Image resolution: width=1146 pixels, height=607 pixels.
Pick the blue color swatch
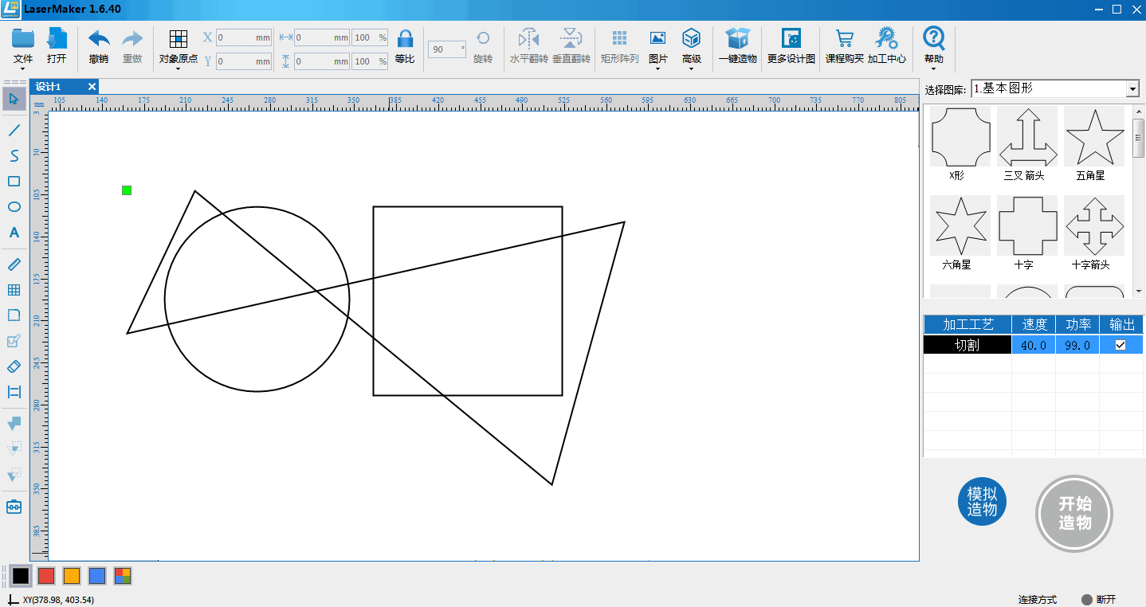pos(97,575)
